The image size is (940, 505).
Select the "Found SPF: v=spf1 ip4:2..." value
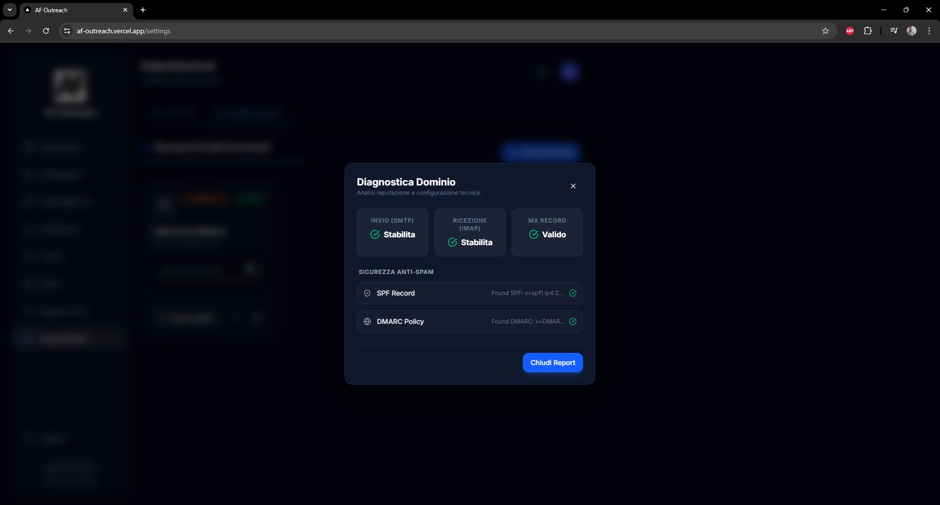pos(528,293)
